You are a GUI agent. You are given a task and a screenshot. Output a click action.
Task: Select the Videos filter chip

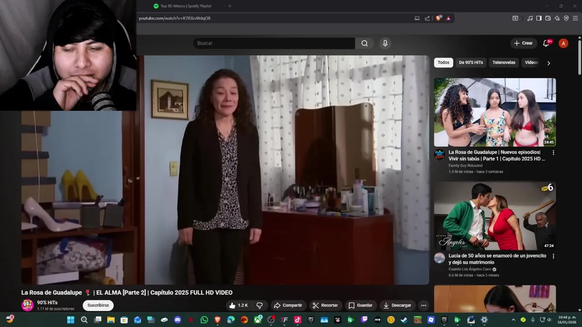click(531, 63)
